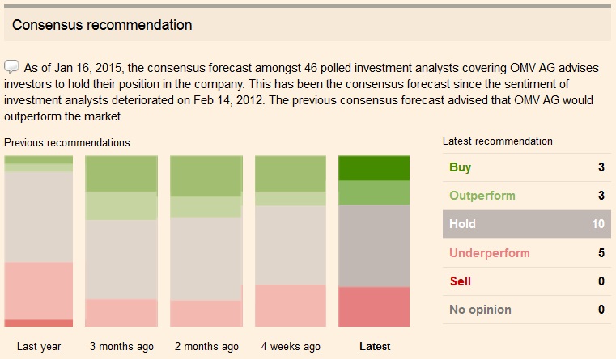Click the Buy recommendation label

click(461, 167)
